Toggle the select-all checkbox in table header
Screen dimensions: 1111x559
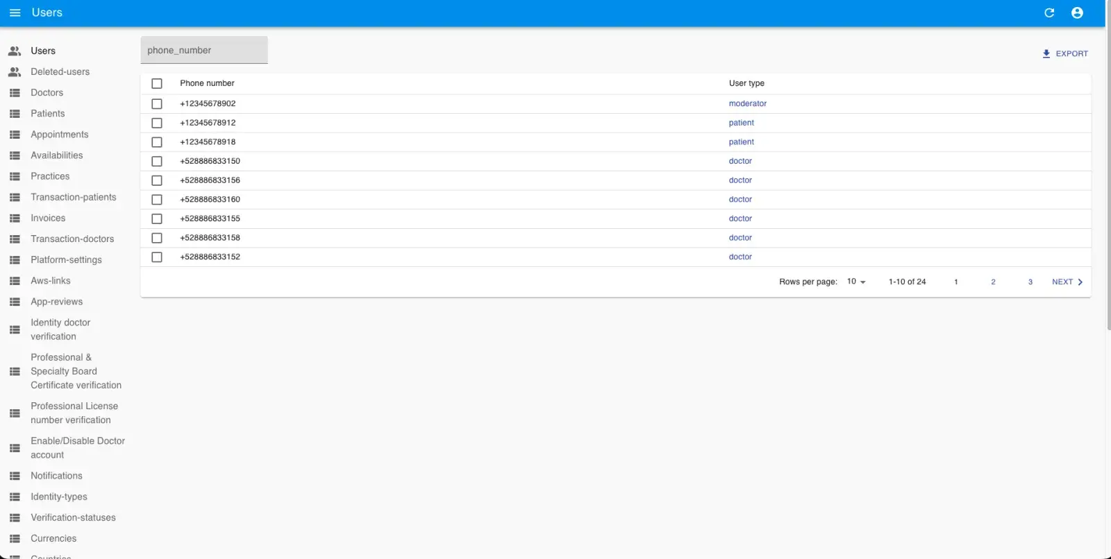157,83
